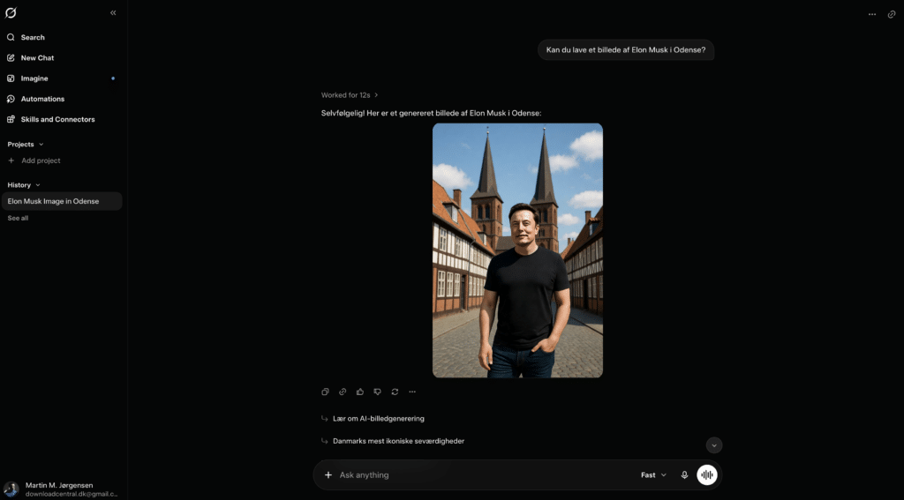Click the New Chat pencil icon
Viewport: 904px width, 500px height.
tap(11, 58)
